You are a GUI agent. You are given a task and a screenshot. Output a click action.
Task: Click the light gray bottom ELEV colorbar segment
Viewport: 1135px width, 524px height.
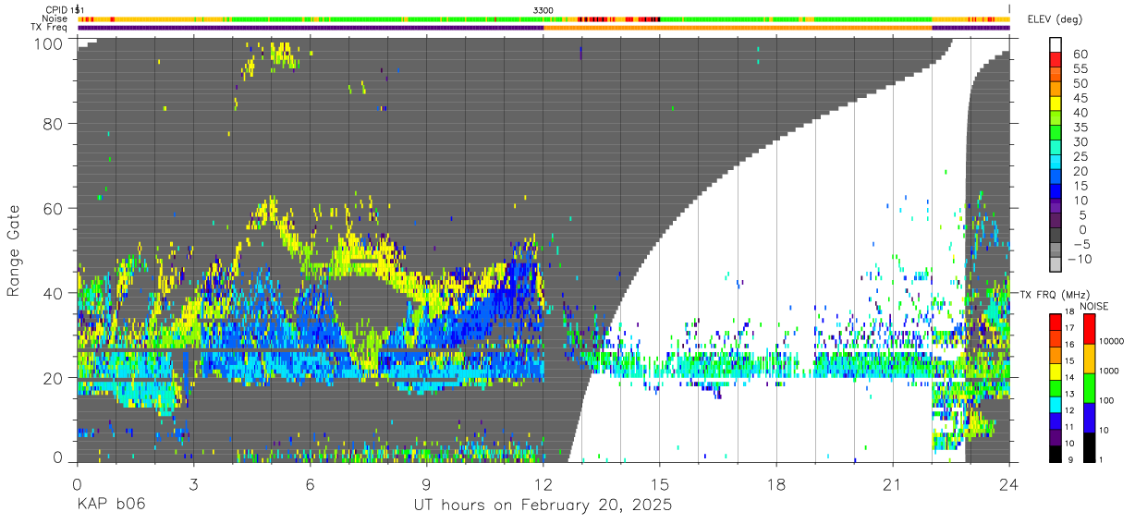[1056, 264]
